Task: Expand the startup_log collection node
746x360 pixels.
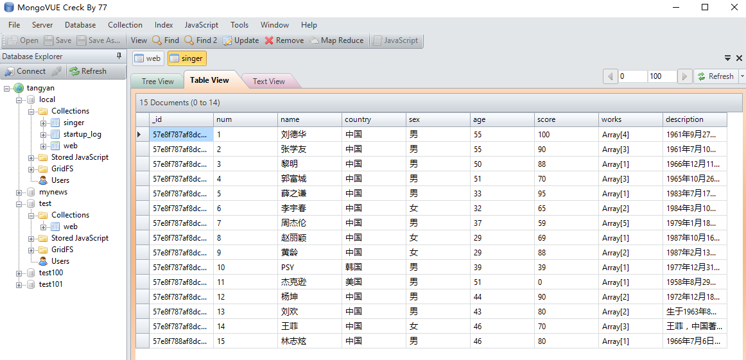Action: click(x=43, y=134)
